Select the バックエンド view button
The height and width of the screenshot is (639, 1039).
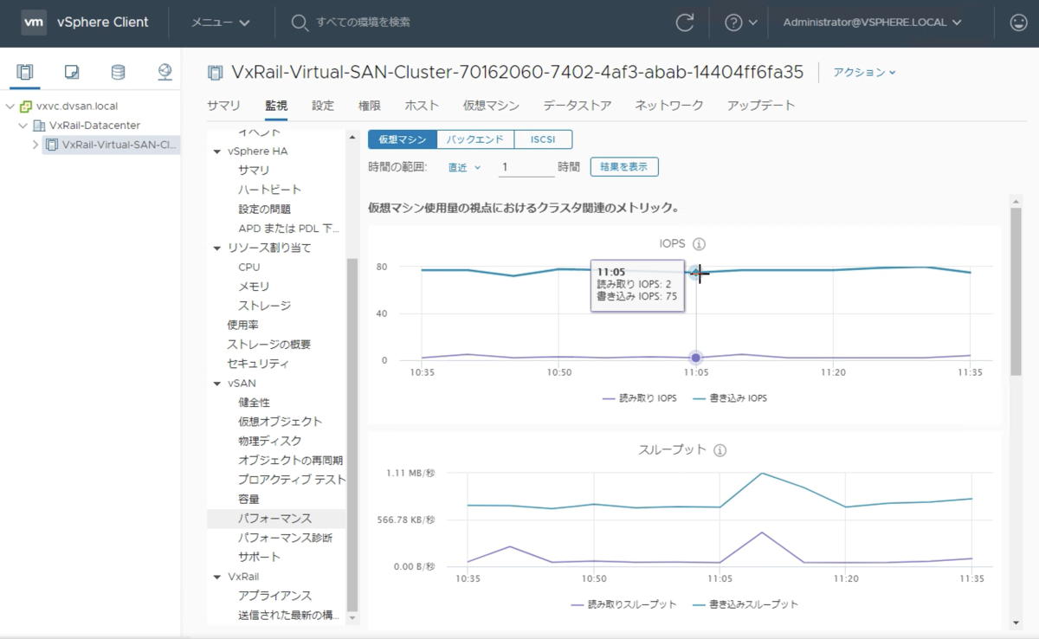[x=475, y=139]
